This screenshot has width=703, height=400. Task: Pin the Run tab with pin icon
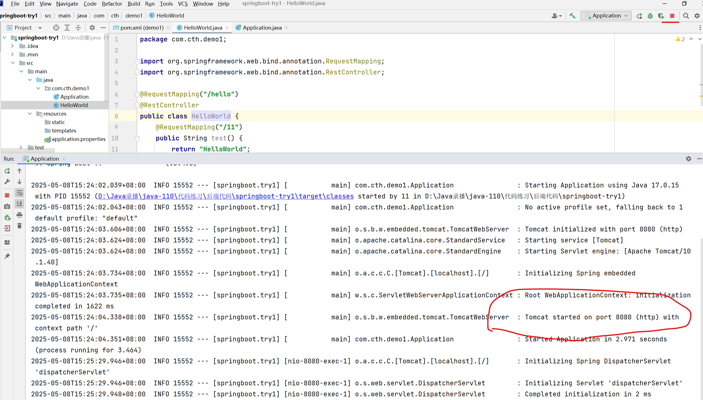7,256
